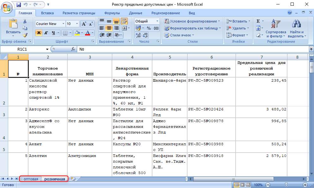Open the оптовая sheet tab

[31, 179]
